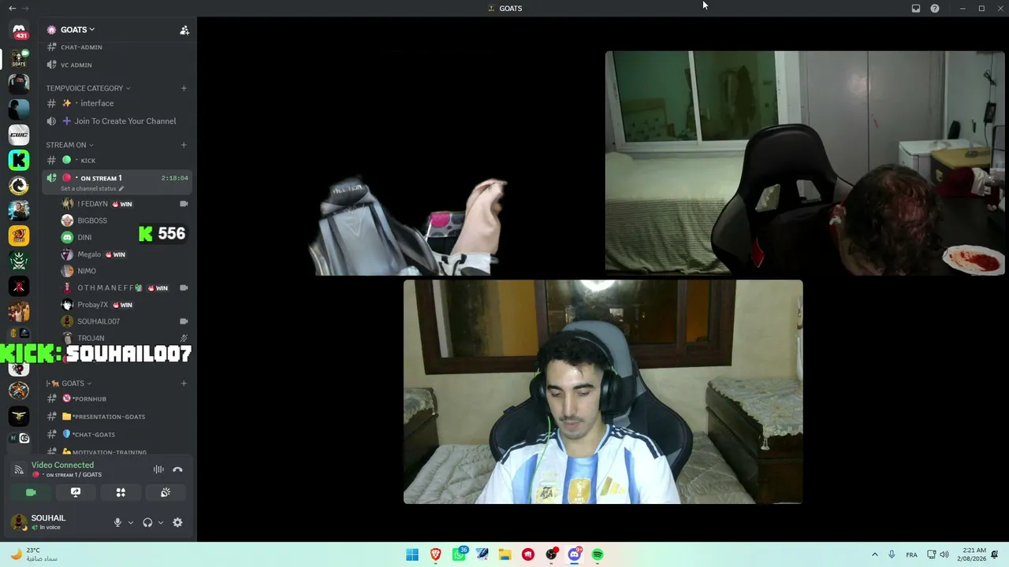Open headphone output options arrow
The image size is (1009, 567).
pyautogui.click(x=161, y=522)
